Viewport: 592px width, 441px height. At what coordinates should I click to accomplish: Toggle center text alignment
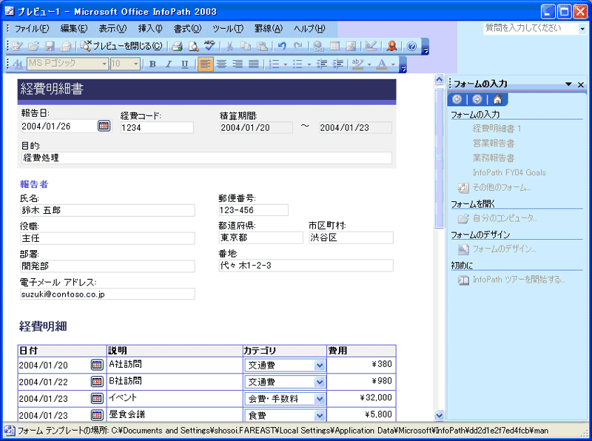(222, 64)
